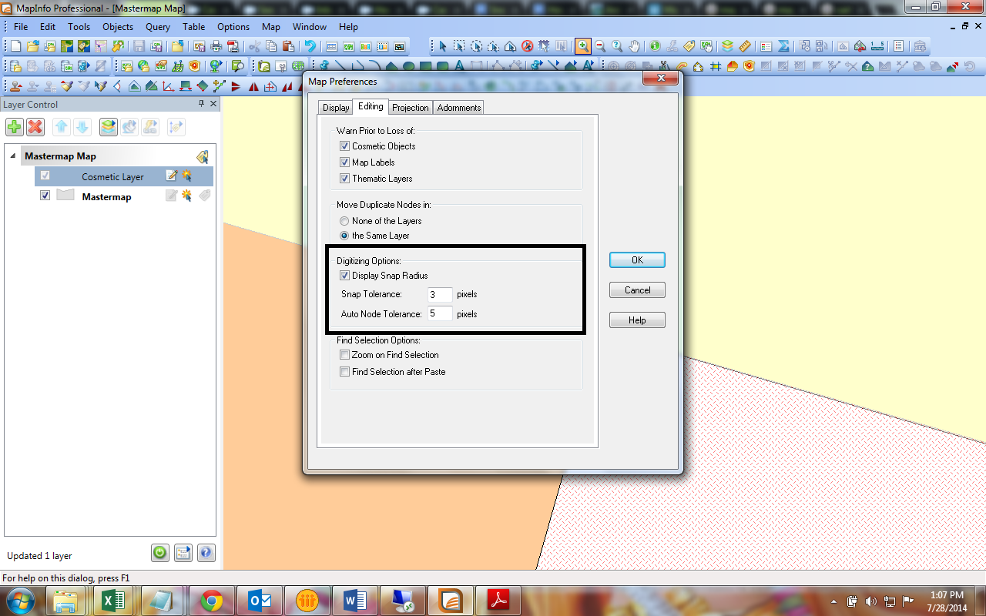Switch to the Projection tab
Image resolution: width=986 pixels, height=616 pixels.
(411, 108)
